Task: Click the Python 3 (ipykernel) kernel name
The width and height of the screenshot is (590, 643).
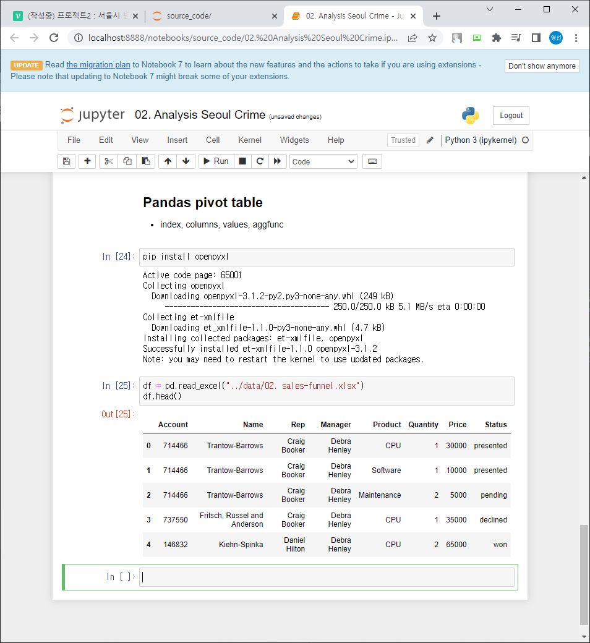Action: [481, 140]
